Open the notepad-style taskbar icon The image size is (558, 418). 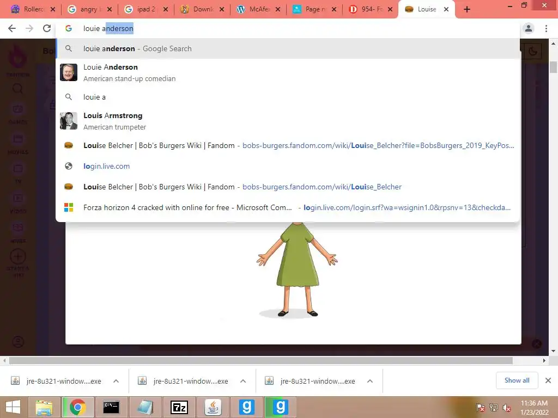[145, 407]
